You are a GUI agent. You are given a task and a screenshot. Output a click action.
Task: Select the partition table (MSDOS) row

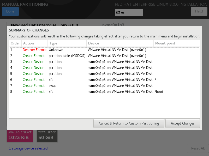coord(104,56)
